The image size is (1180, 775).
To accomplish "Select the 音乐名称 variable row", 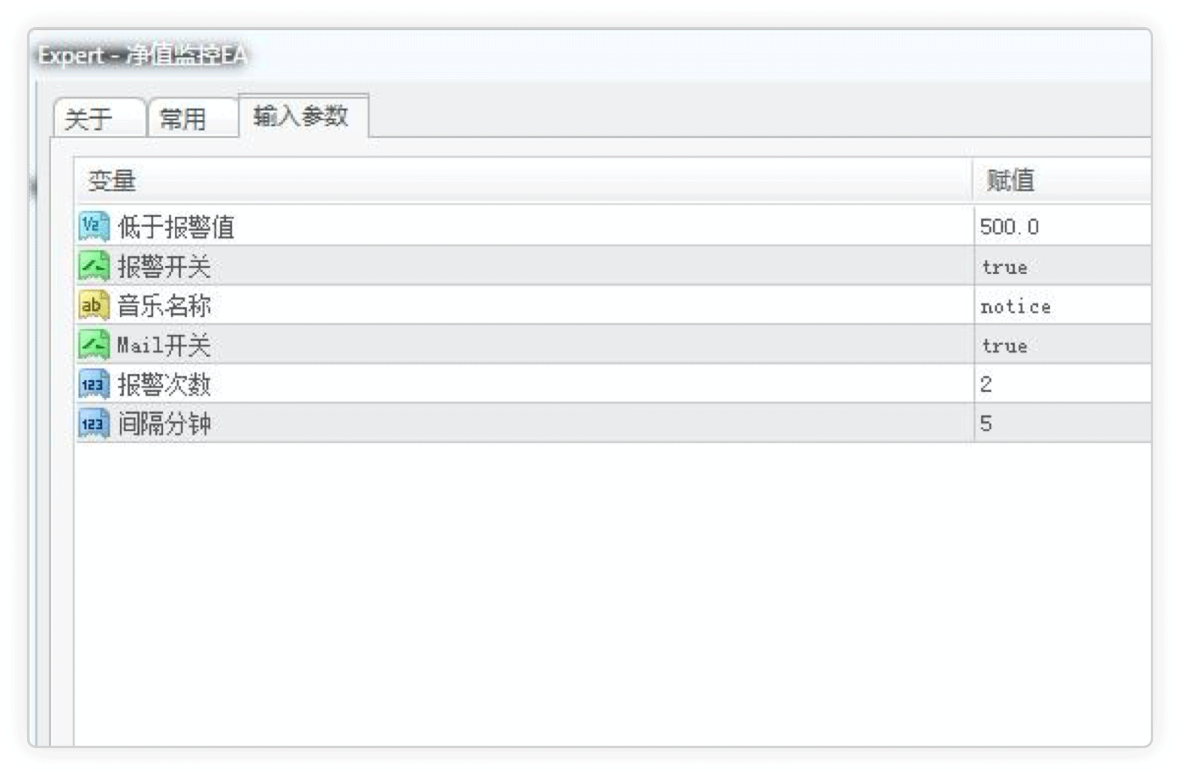I will pyautogui.click(x=613, y=306).
